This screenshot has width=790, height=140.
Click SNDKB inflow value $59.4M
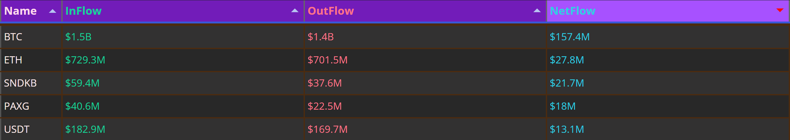click(82, 83)
